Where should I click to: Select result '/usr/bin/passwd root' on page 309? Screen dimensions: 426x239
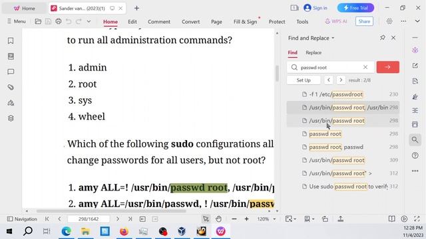pyautogui.click(x=343, y=160)
